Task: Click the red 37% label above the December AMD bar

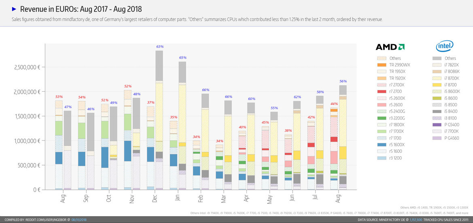Action: 151,103
